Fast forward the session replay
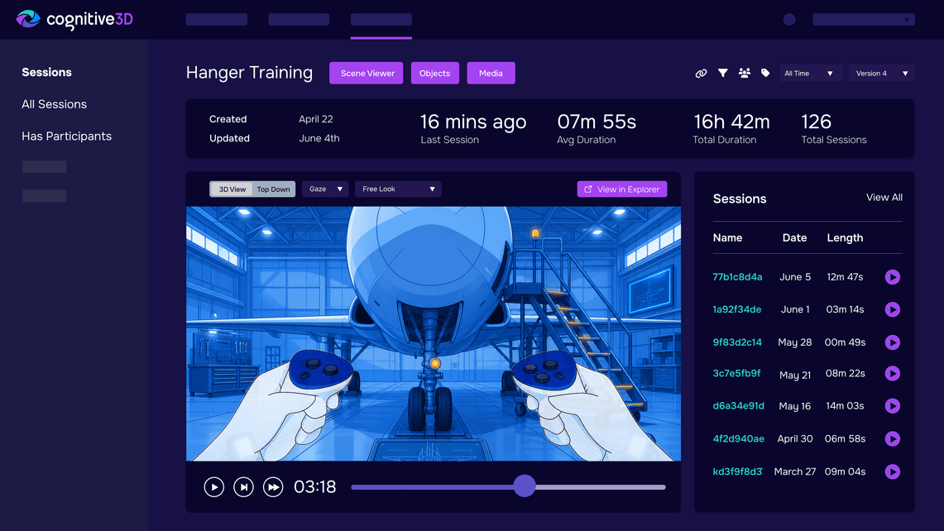944x531 pixels. 273,486
